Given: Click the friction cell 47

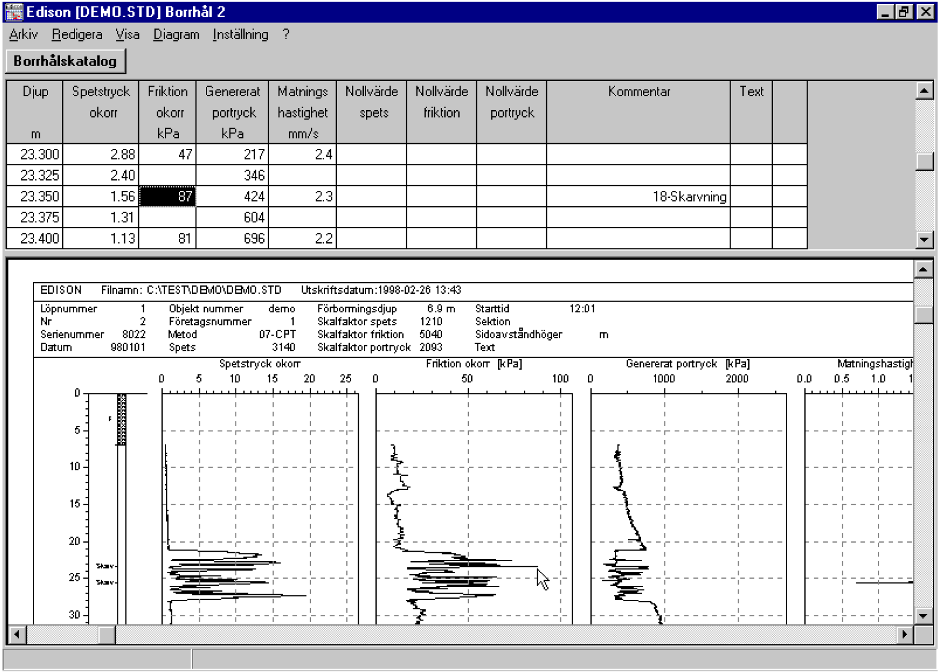Looking at the screenshot, I should 167,154.
